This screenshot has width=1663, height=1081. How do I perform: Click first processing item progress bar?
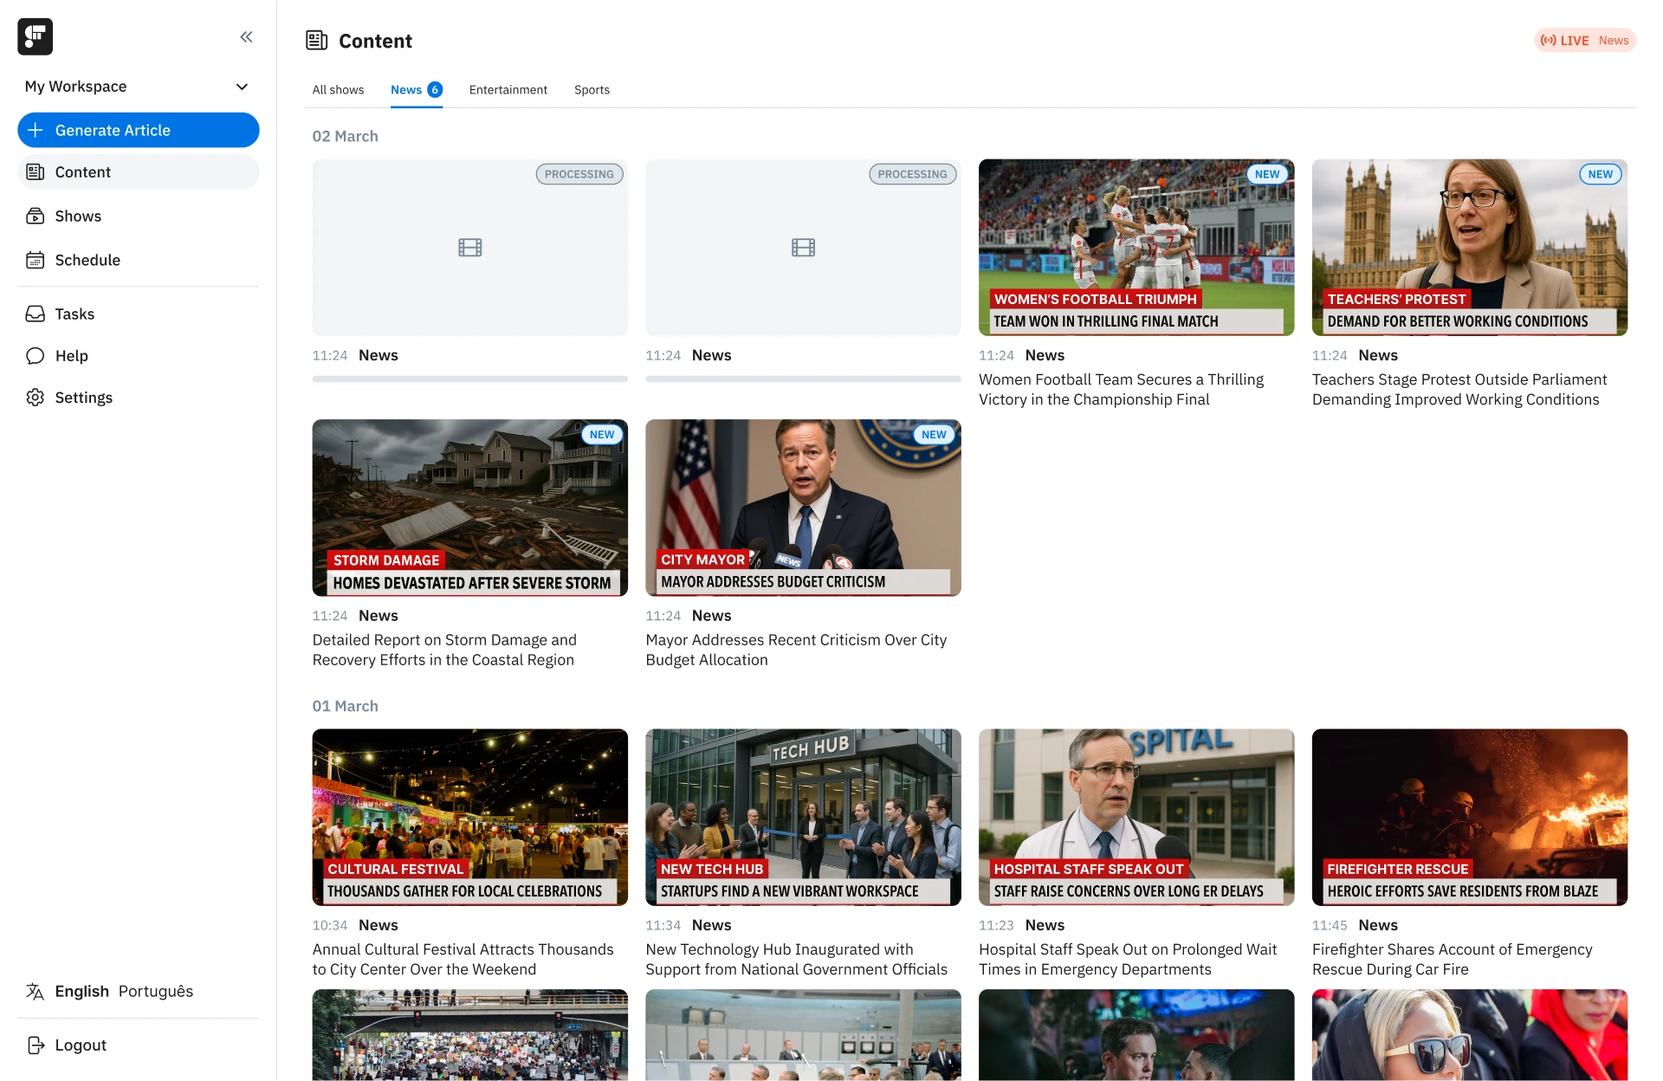tap(469, 379)
